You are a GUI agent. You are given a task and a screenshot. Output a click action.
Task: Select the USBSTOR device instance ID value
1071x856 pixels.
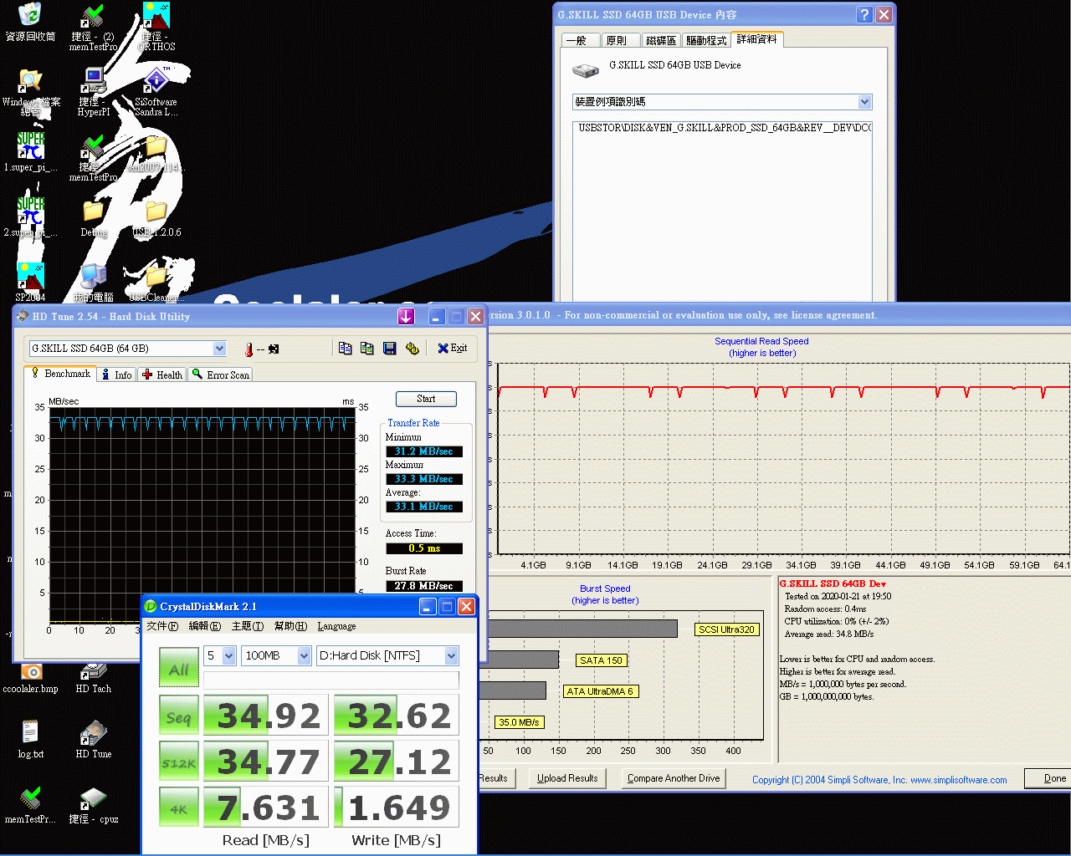click(x=725, y=128)
